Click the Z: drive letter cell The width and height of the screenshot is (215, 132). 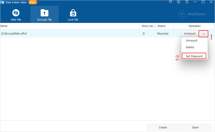coord(144,33)
